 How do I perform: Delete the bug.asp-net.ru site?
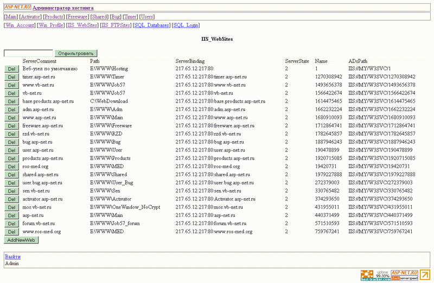11,142
